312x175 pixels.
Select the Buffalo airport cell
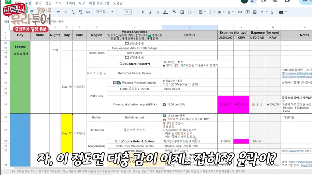point(134,117)
